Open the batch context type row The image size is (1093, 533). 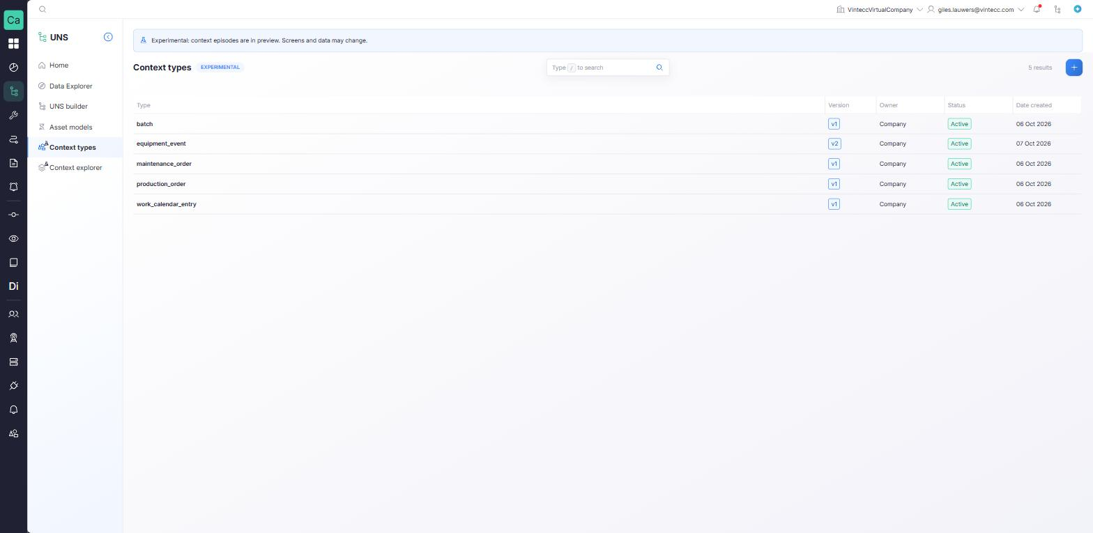(607, 124)
